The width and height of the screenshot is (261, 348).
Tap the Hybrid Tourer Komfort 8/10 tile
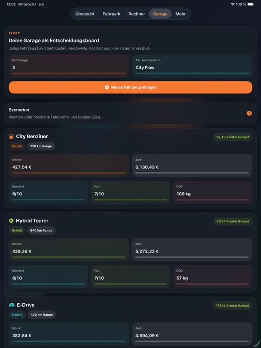tap(49, 277)
